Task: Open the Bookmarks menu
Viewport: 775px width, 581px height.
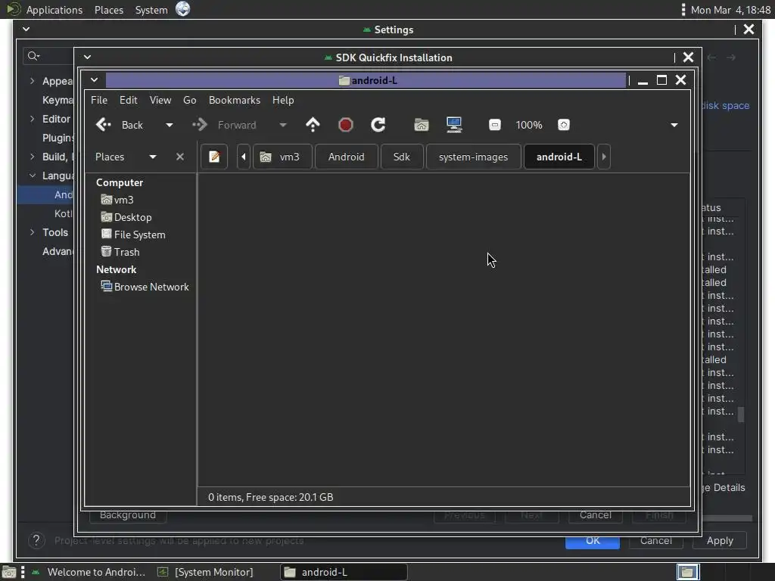Action: [235, 100]
